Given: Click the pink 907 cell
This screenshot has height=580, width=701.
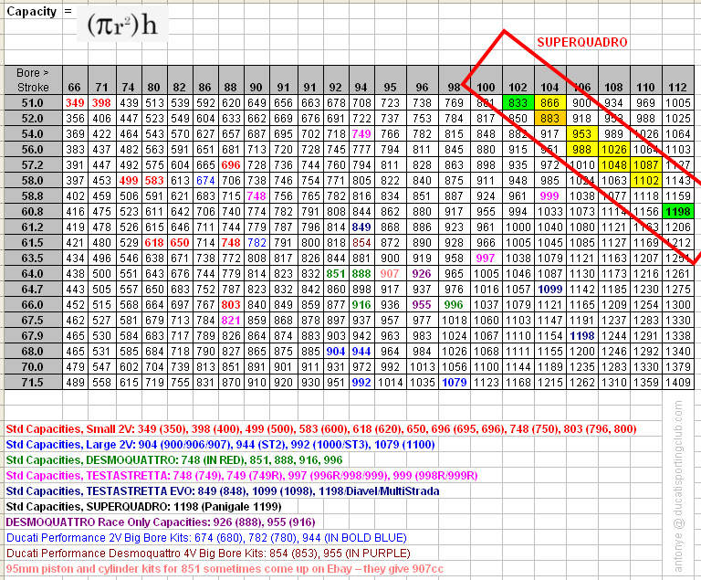Looking at the screenshot, I should (391, 273).
